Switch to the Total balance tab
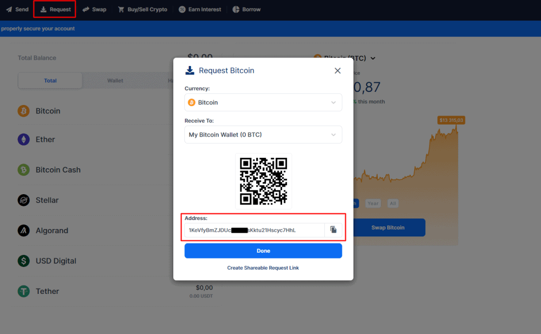Screen dimensions: 541x334 (x=50, y=81)
